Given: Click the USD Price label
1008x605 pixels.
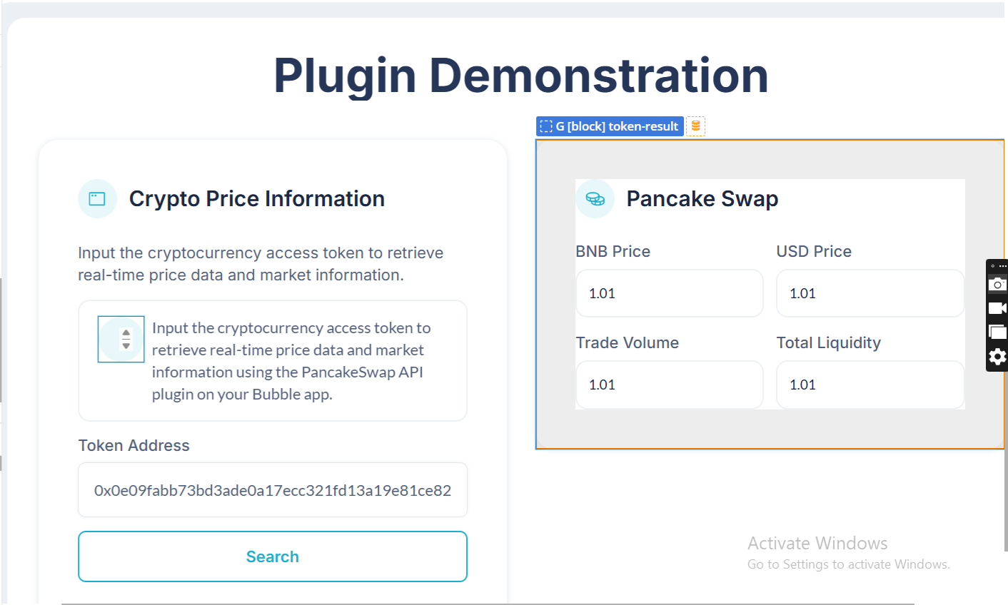Looking at the screenshot, I should tap(814, 251).
